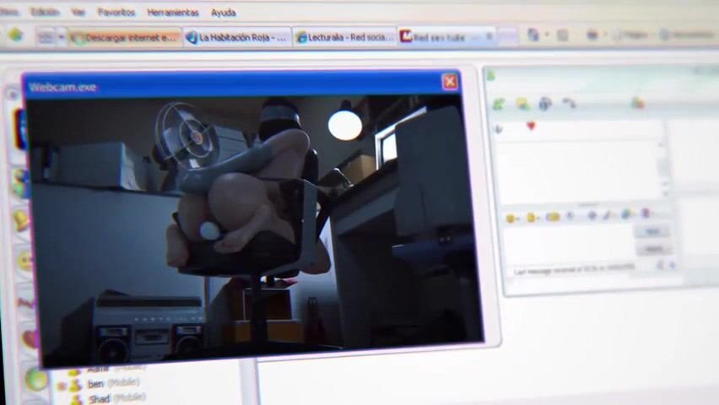The width and height of the screenshot is (719, 405).
Task: Click the red heart icon in chat
Action: coord(531,127)
